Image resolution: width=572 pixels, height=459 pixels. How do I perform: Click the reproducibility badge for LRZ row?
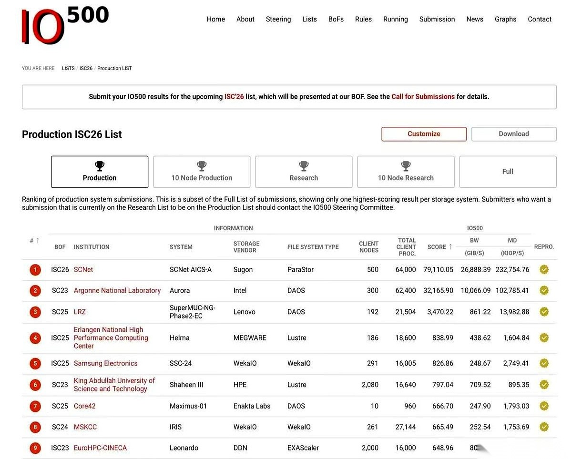tap(544, 312)
